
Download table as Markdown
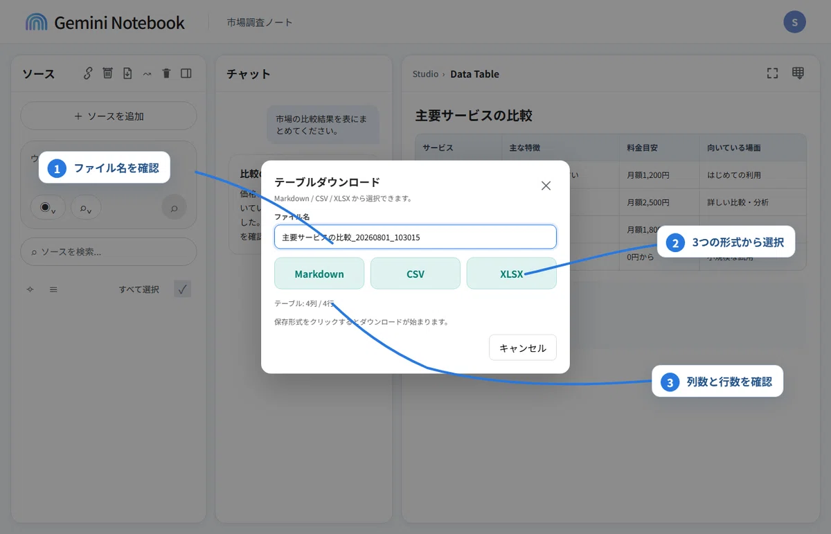[319, 274]
